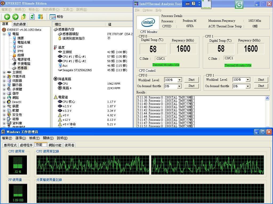Viewport: 273px width, 204px height.
Task: Switch to Task Manager 使用者 tab
Action: tap(69, 145)
